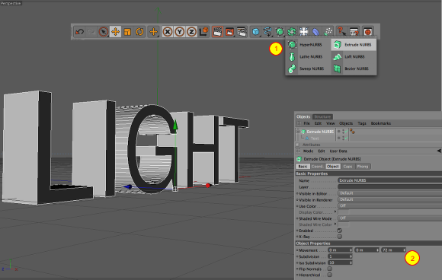This screenshot has width=442, height=280.
Task: Switch to the Objects tab
Action: [303, 116]
